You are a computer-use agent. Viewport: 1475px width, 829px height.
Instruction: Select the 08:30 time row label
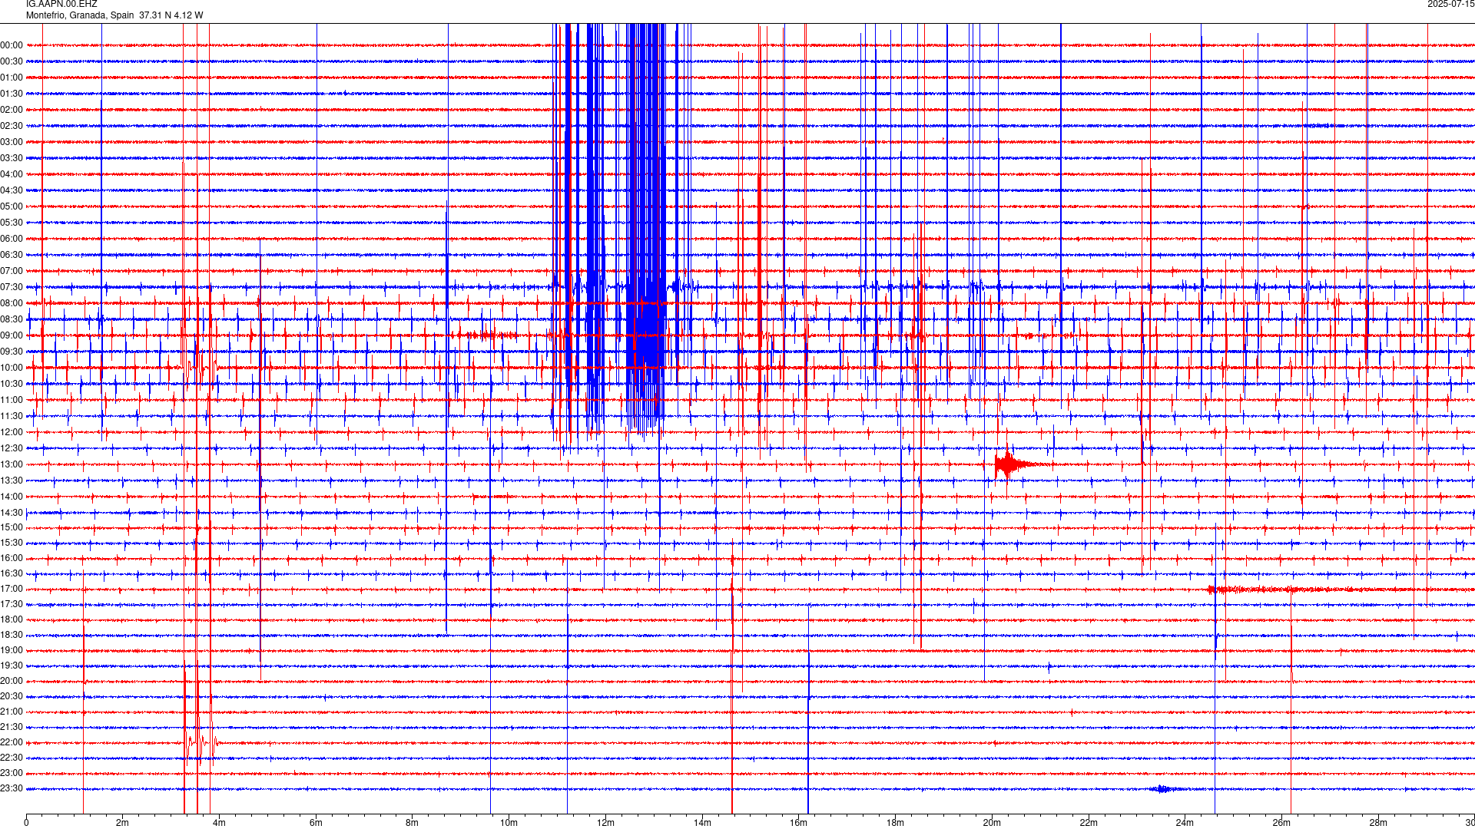12,319
